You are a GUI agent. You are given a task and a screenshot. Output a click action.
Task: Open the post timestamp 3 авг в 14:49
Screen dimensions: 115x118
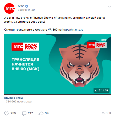click(x=26, y=10)
